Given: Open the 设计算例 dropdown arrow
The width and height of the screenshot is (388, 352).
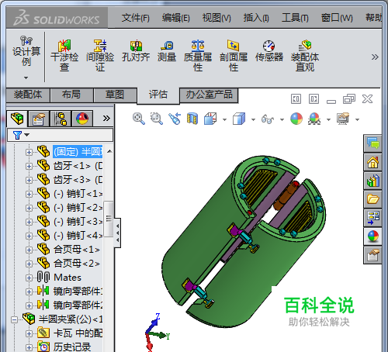Looking at the screenshot, I should [26, 78].
